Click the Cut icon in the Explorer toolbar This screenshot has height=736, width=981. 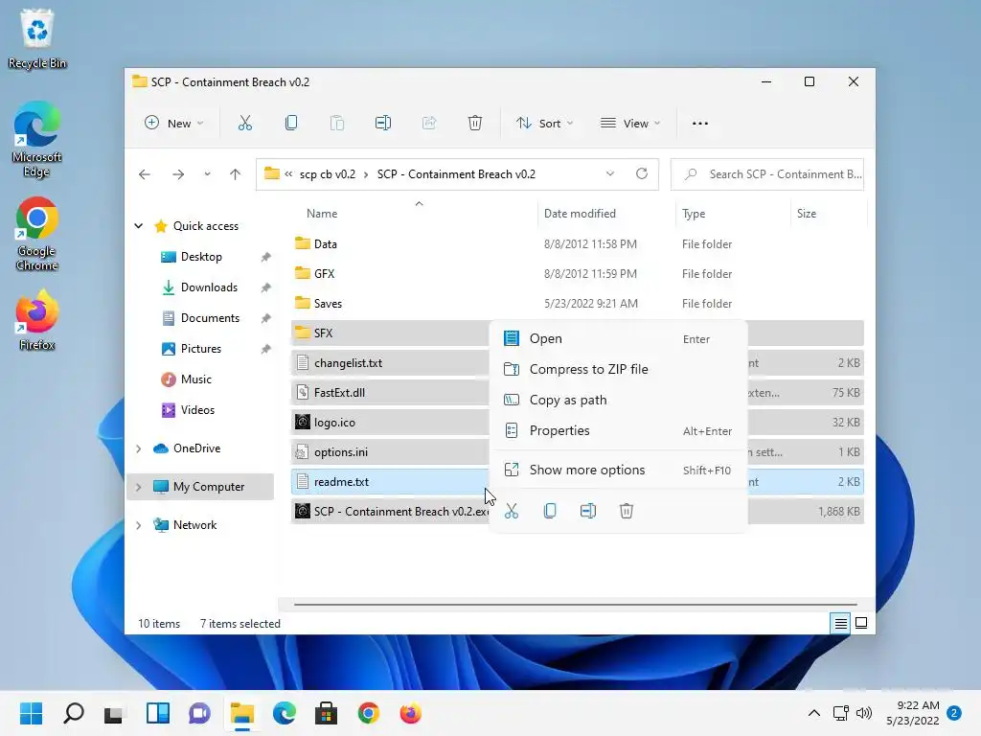(x=244, y=124)
